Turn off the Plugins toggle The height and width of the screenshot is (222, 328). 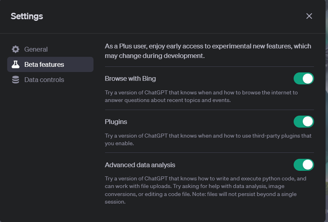304,122
